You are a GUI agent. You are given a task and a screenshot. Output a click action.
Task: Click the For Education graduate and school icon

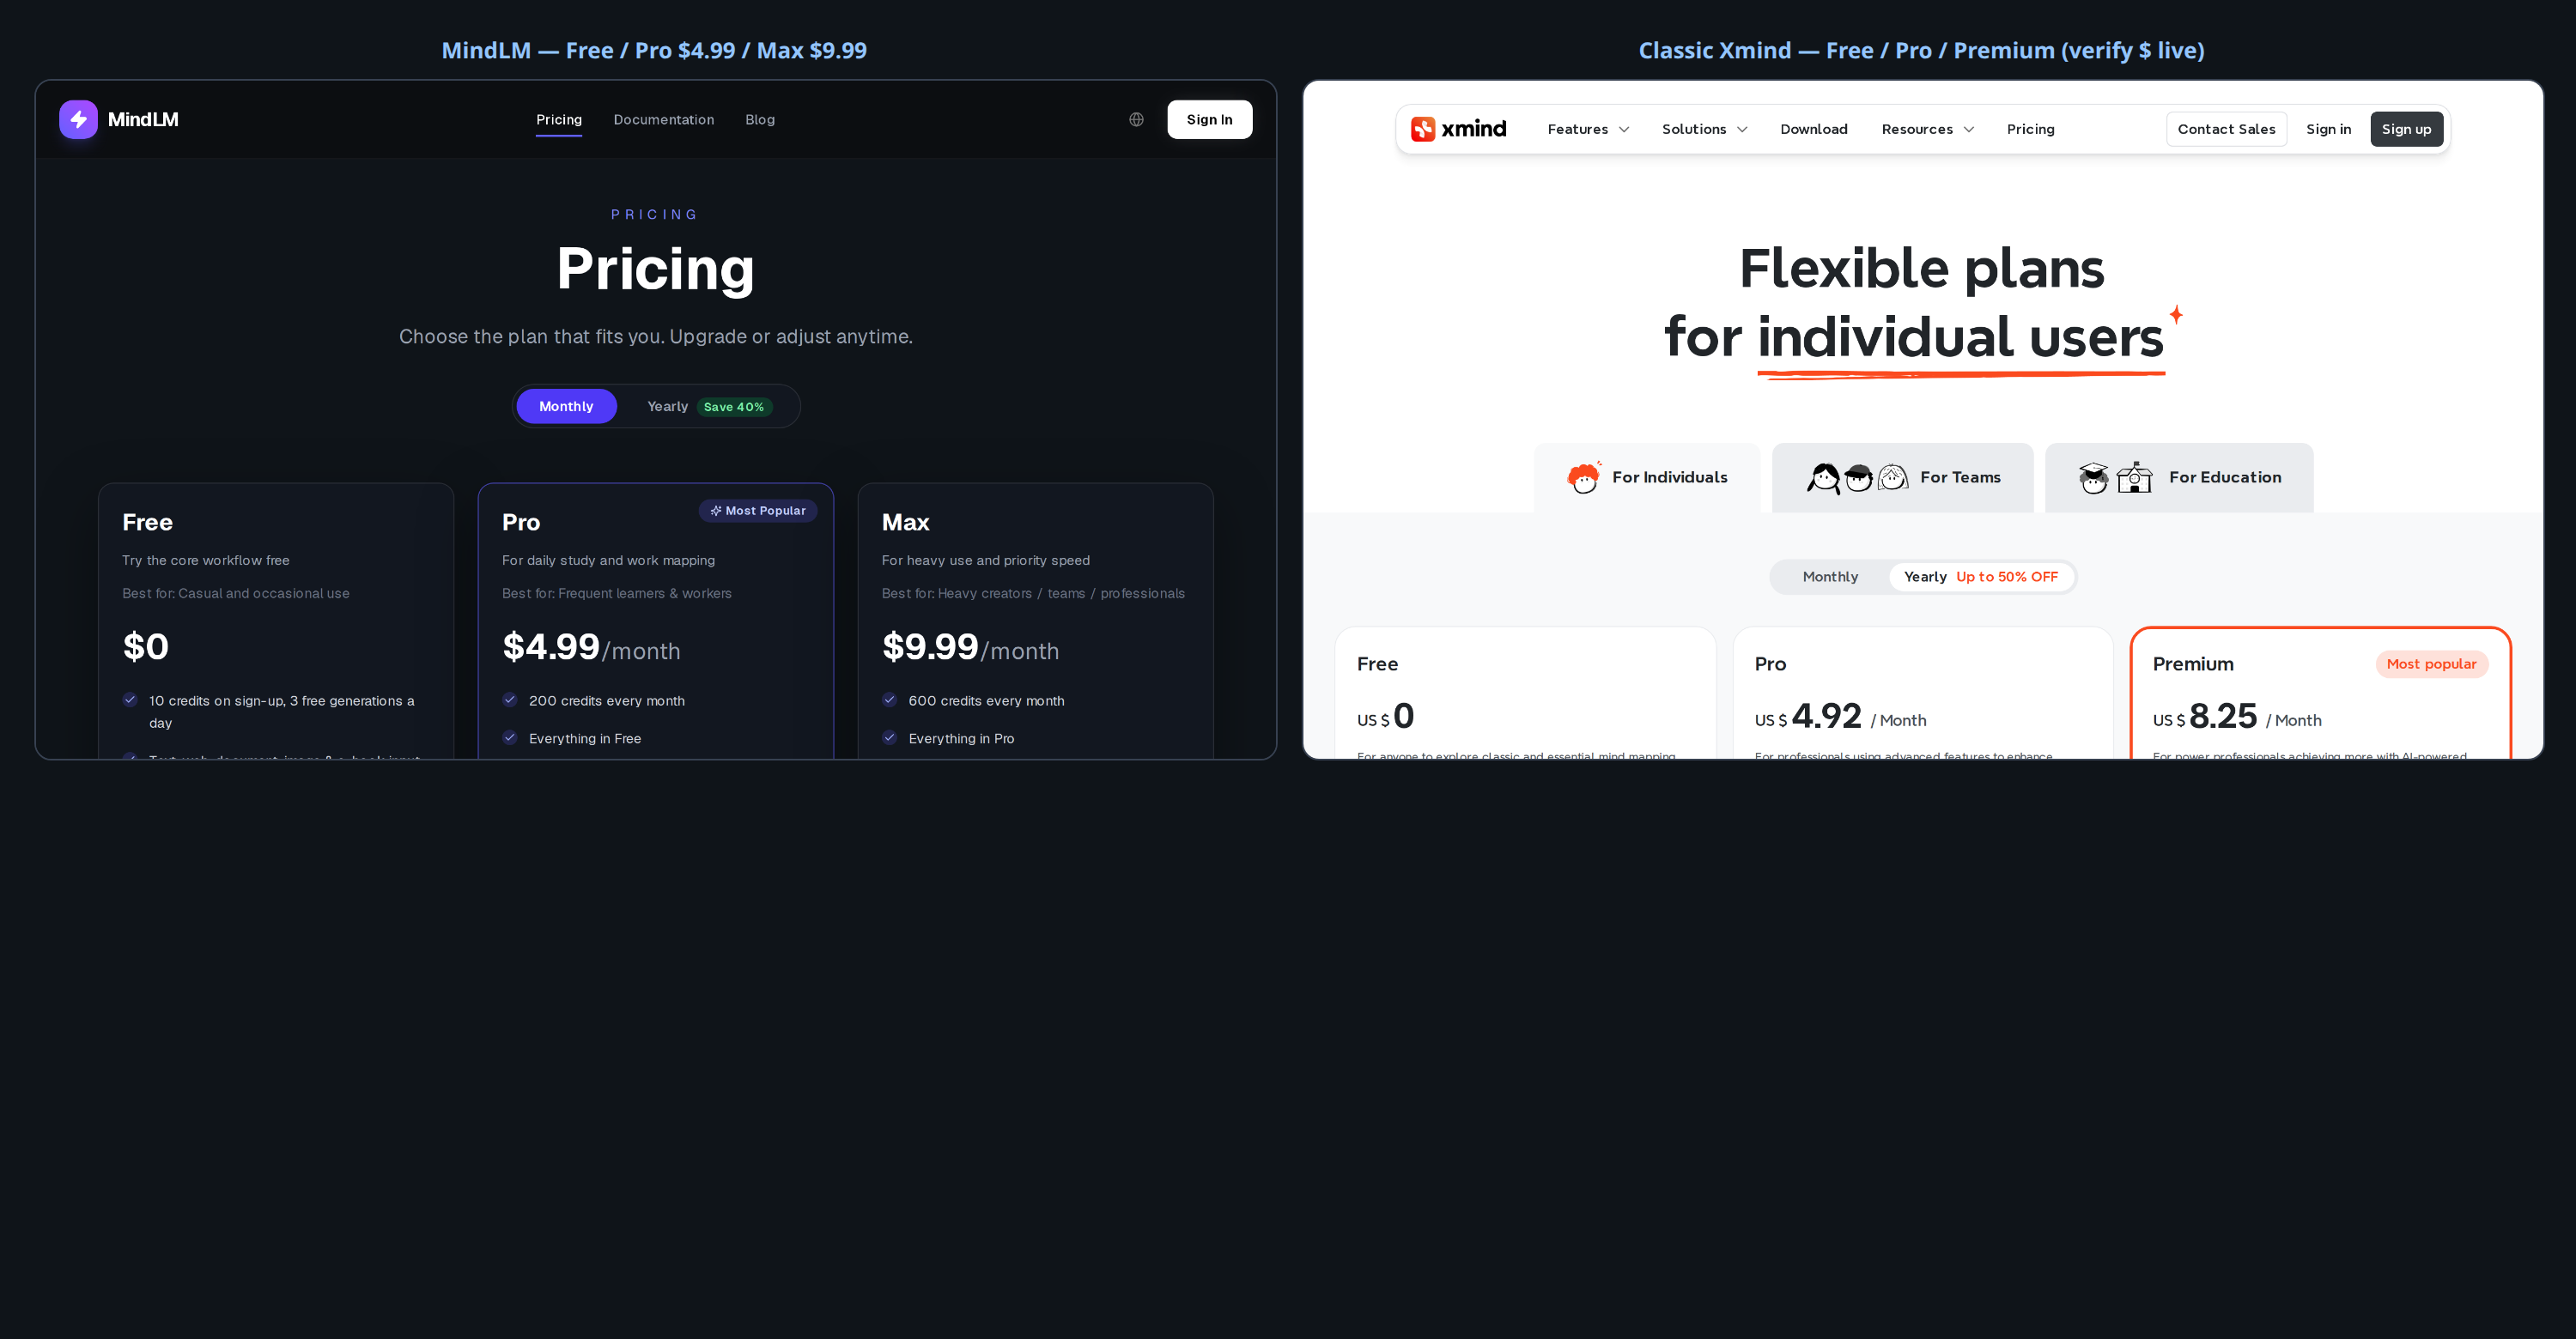point(2115,477)
